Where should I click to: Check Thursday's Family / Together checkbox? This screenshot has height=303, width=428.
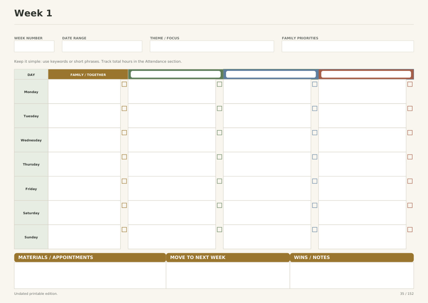124,157
